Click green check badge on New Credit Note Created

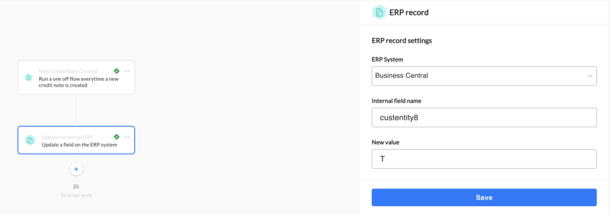pyautogui.click(x=116, y=71)
